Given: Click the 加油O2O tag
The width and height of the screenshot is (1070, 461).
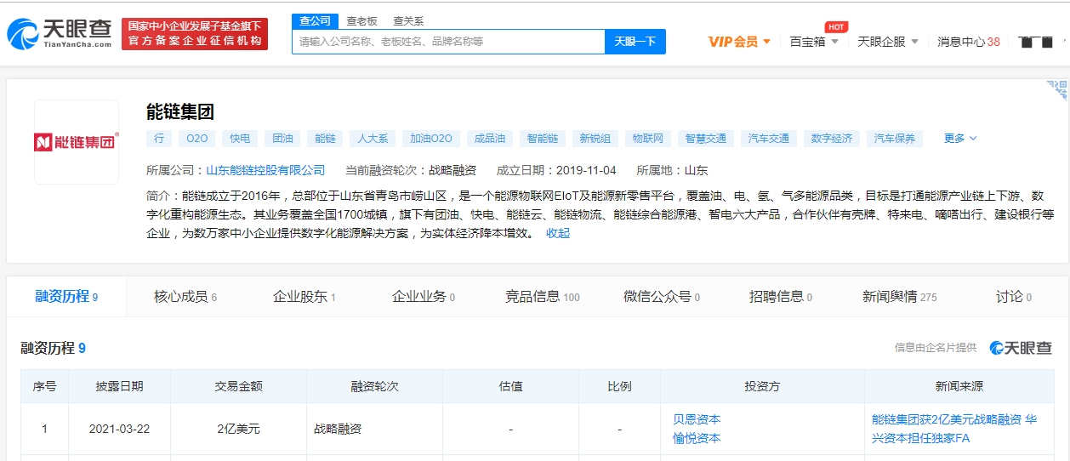Looking at the screenshot, I should [x=431, y=138].
